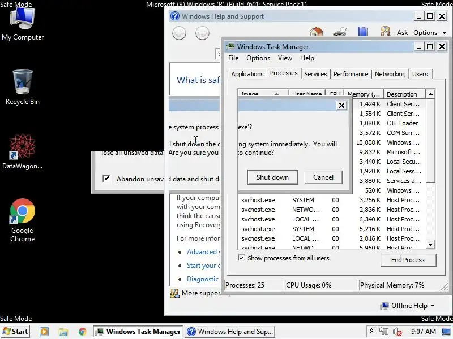Click the 9:07 AM clock

tap(424, 332)
